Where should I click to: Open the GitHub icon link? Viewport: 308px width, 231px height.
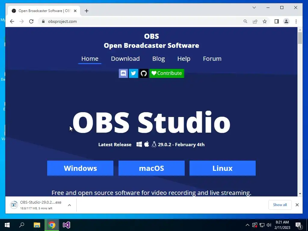click(143, 73)
